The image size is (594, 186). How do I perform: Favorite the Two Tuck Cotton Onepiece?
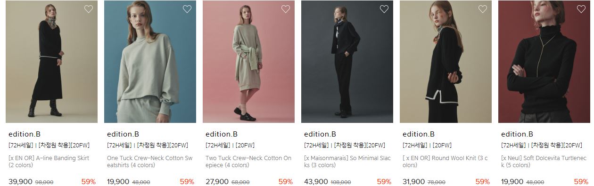[x=286, y=9]
